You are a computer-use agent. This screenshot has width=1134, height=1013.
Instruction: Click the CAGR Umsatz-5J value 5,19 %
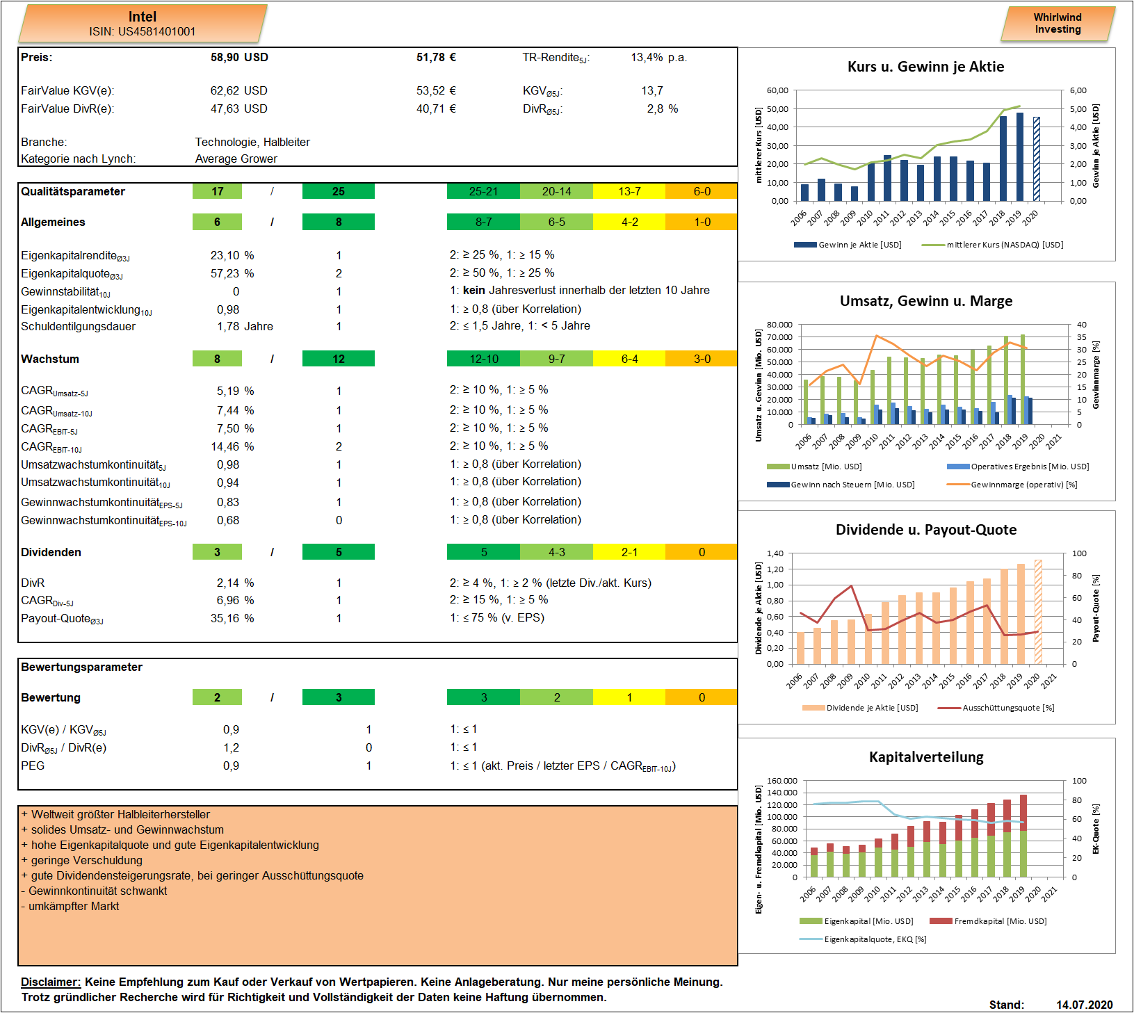(235, 391)
